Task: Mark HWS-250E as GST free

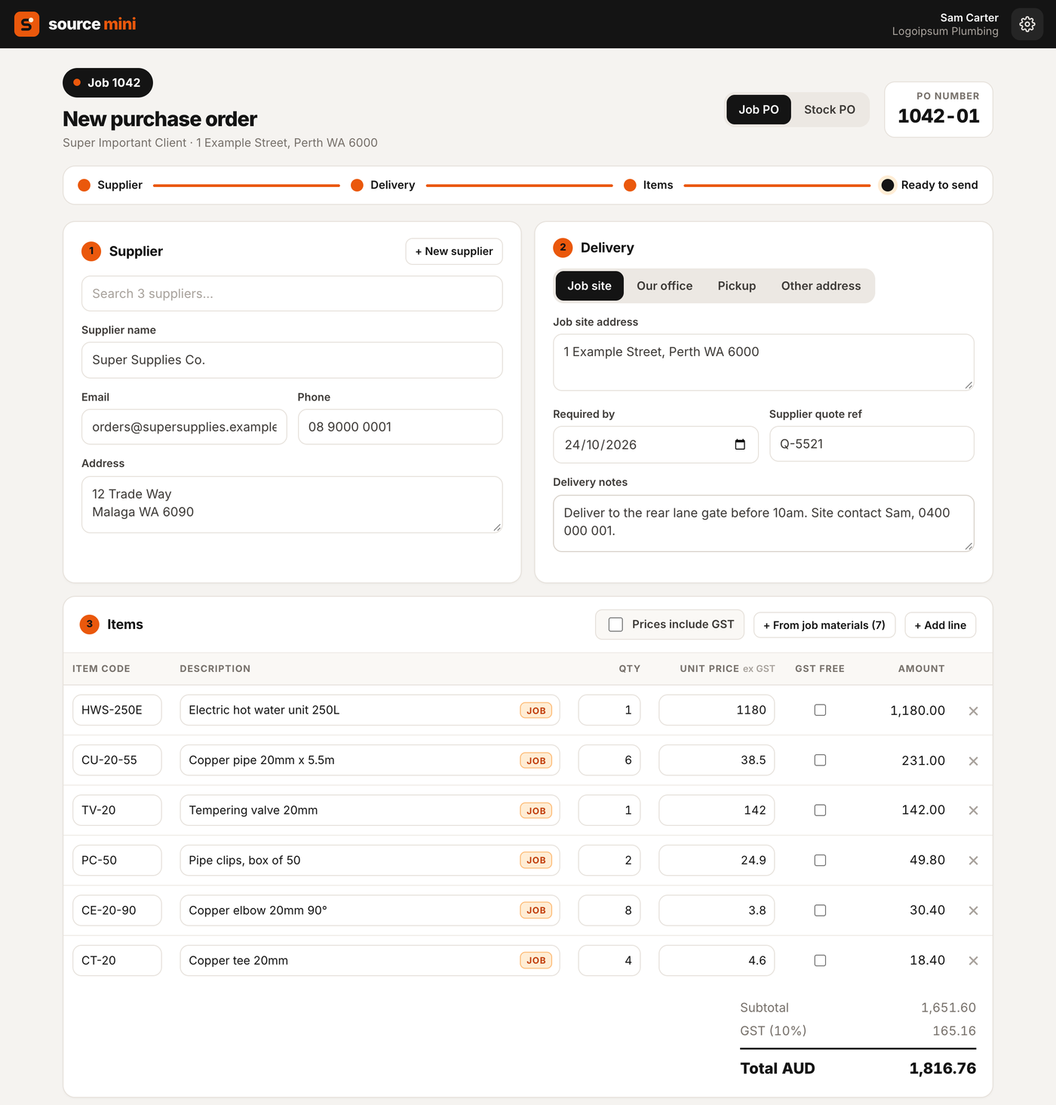Action: [x=820, y=710]
